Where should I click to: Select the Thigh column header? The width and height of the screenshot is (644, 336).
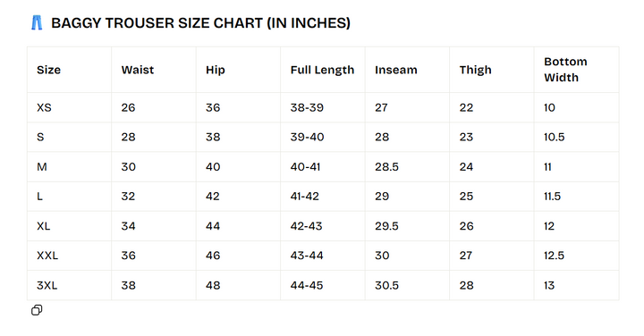coord(475,70)
